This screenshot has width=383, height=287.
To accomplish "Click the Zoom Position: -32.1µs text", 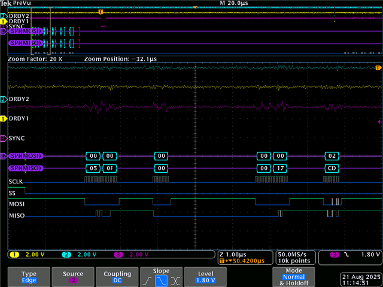I will pyautogui.click(x=120, y=59).
